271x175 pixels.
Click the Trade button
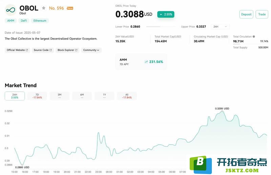coord(262,14)
